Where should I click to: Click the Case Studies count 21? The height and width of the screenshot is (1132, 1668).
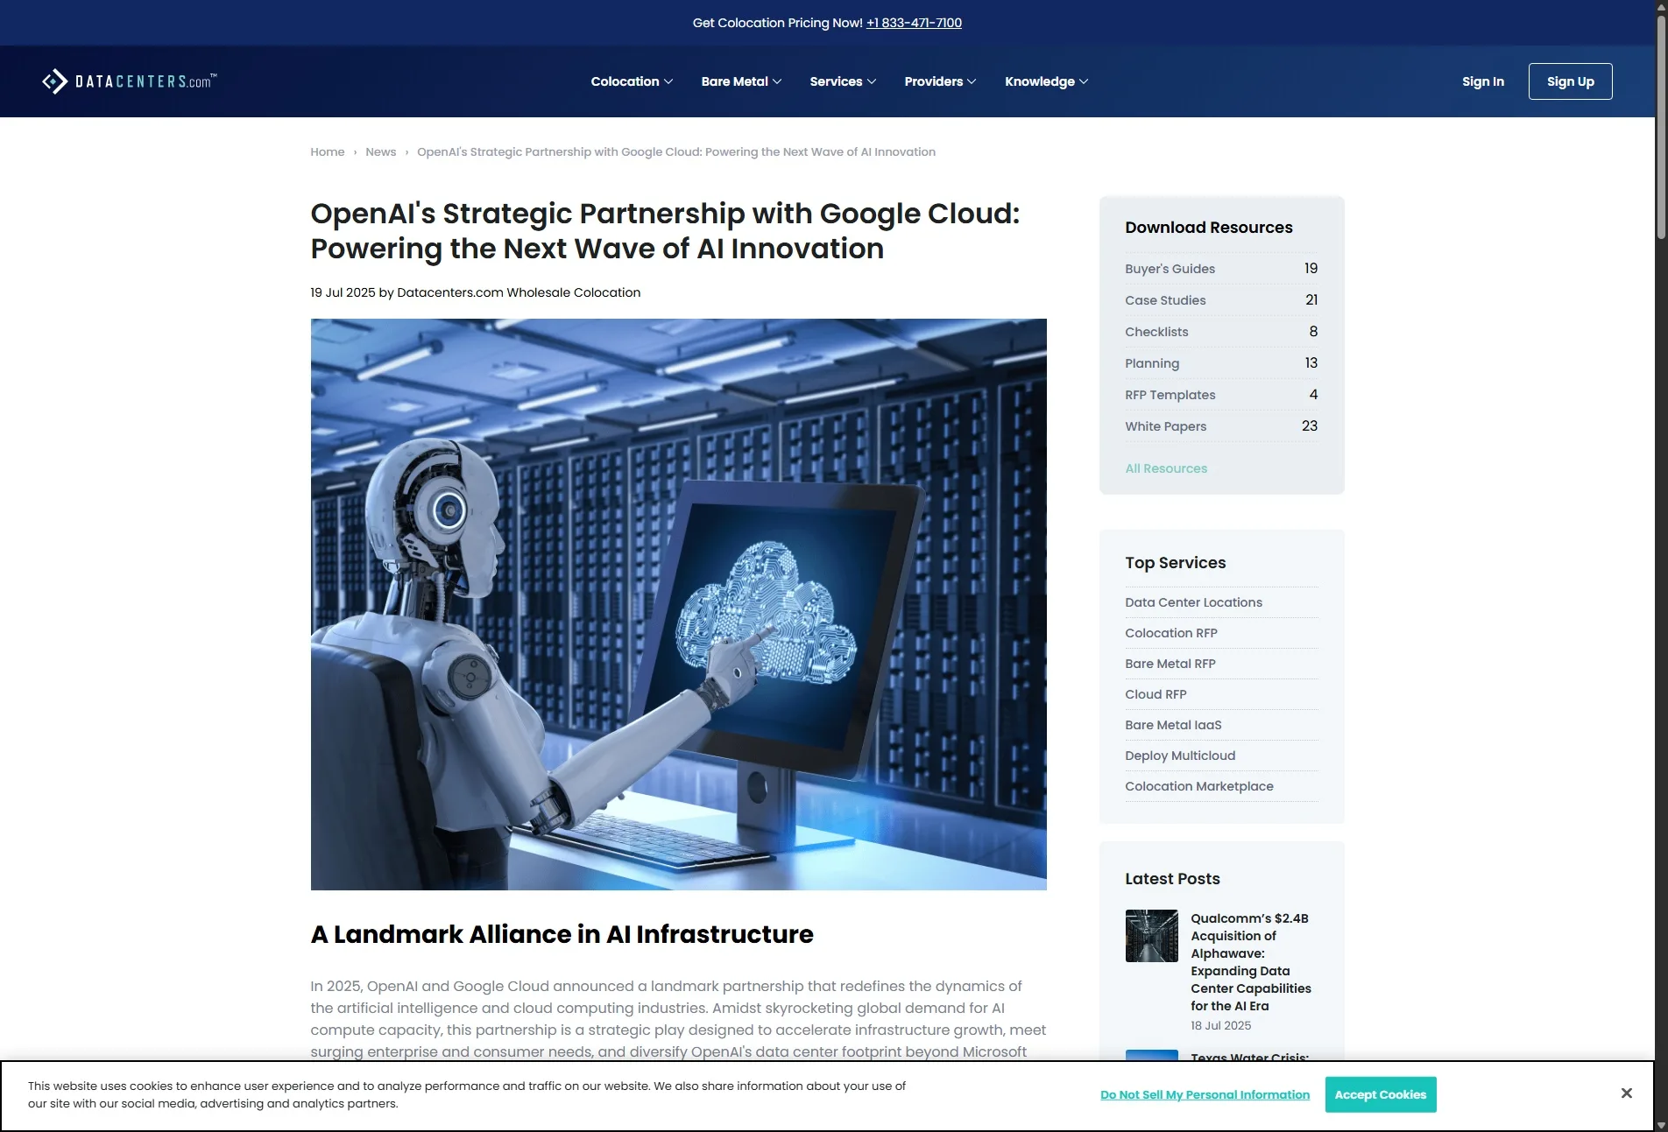1311,299
